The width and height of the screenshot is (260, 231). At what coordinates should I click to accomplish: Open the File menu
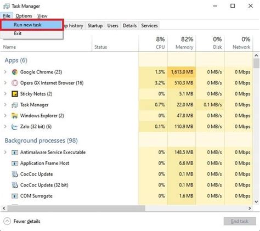click(7, 16)
